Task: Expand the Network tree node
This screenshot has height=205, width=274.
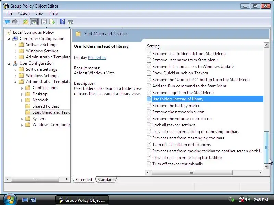Action: tap(22, 100)
